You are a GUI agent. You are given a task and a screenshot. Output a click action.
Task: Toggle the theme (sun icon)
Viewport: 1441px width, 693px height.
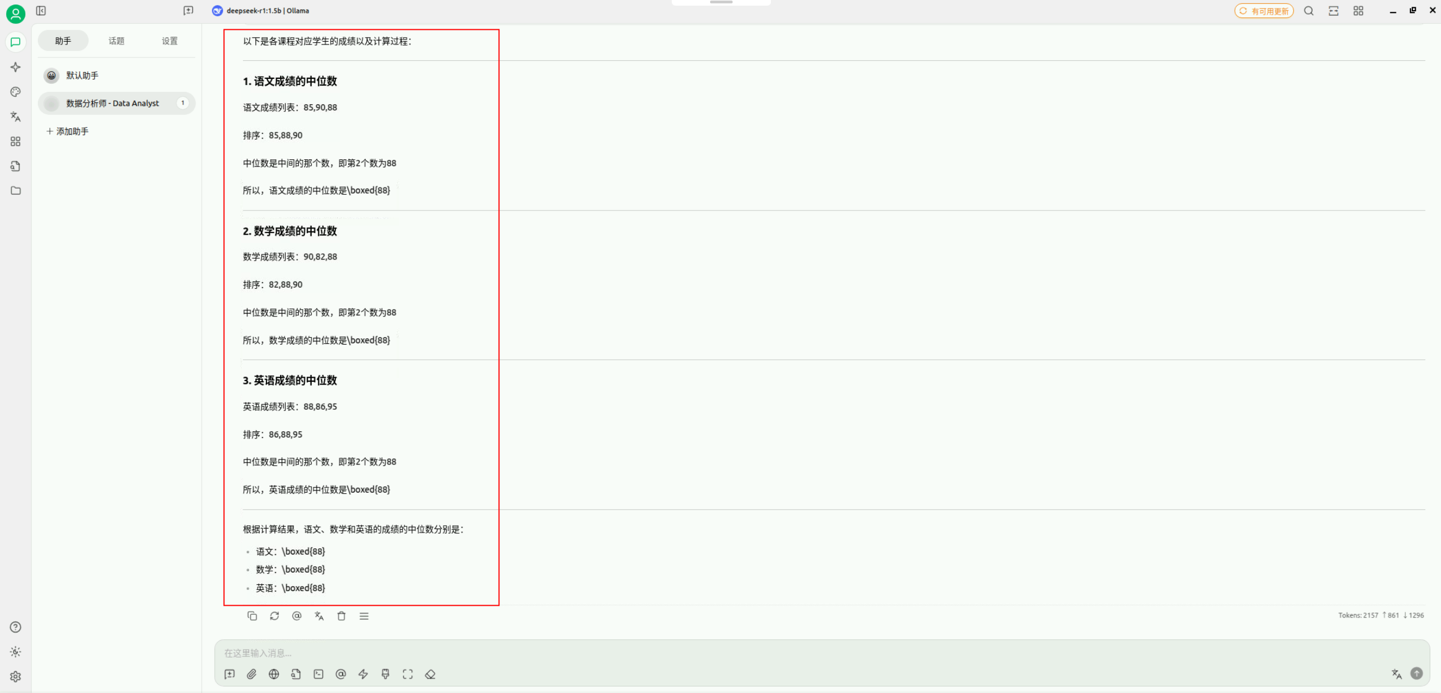point(15,652)
